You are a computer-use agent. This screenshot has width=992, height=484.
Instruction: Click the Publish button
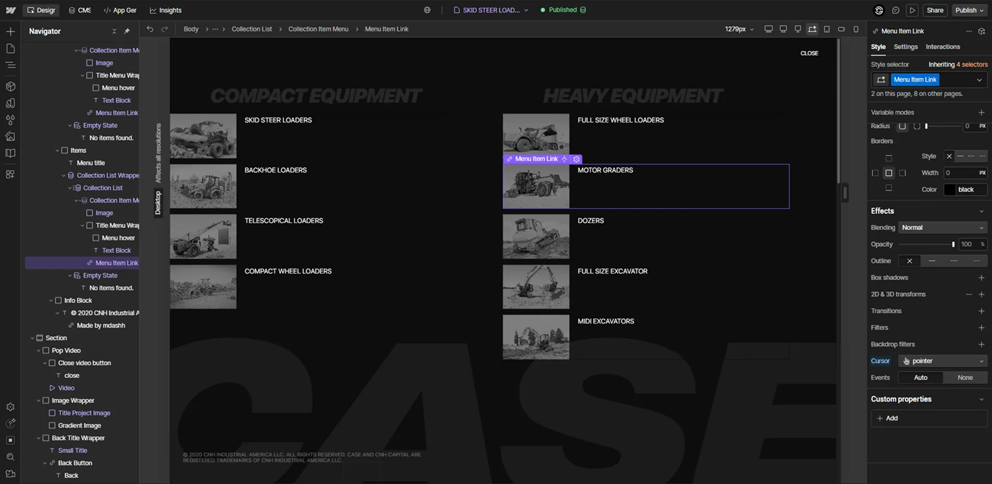point(970,10)
